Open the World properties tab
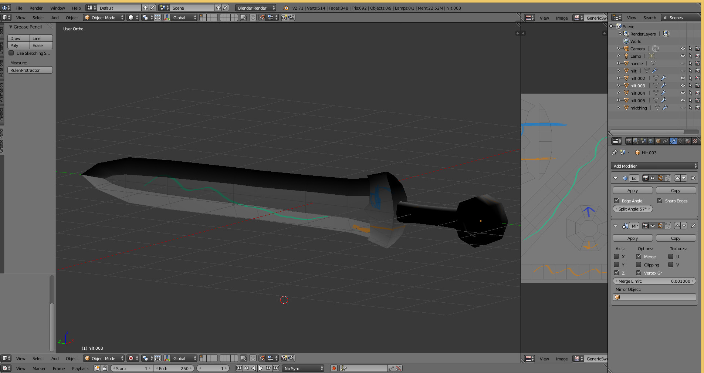 point(651,141)
